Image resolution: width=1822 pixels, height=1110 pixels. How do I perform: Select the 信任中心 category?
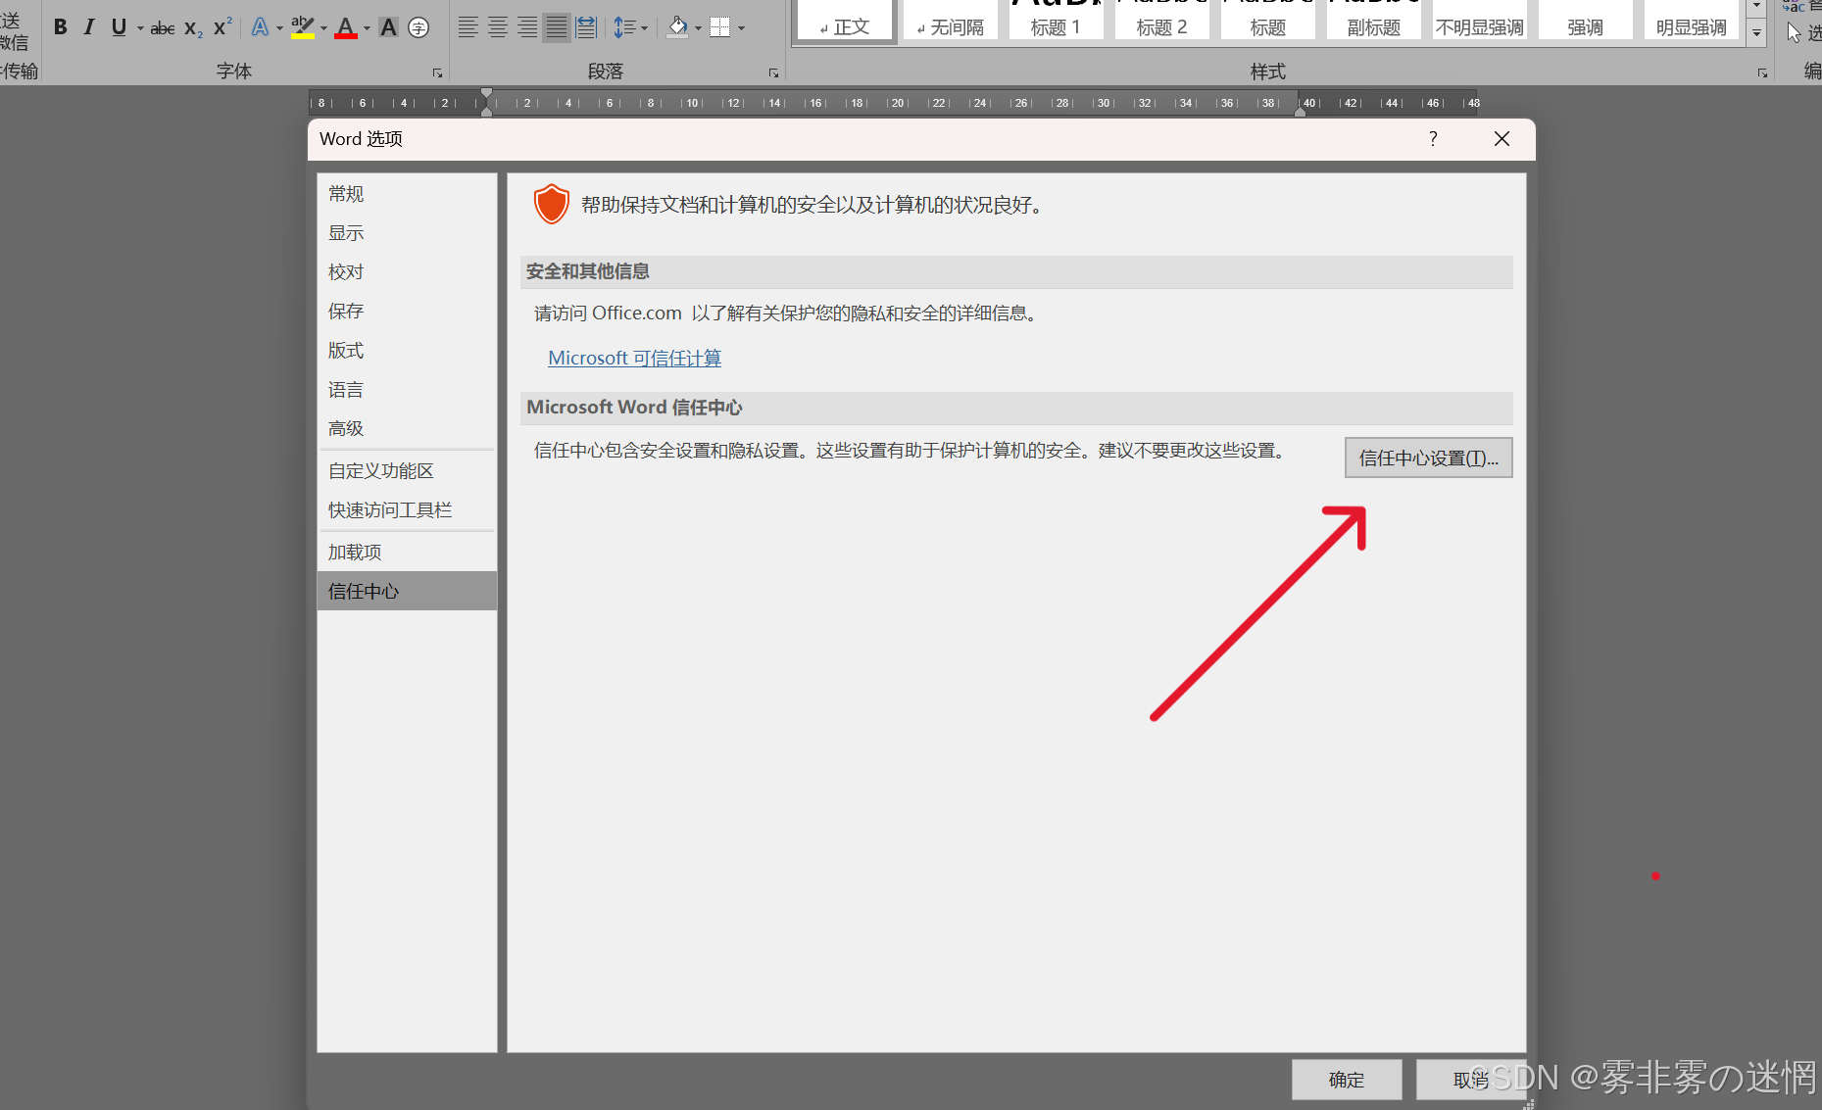pos(407,592)
